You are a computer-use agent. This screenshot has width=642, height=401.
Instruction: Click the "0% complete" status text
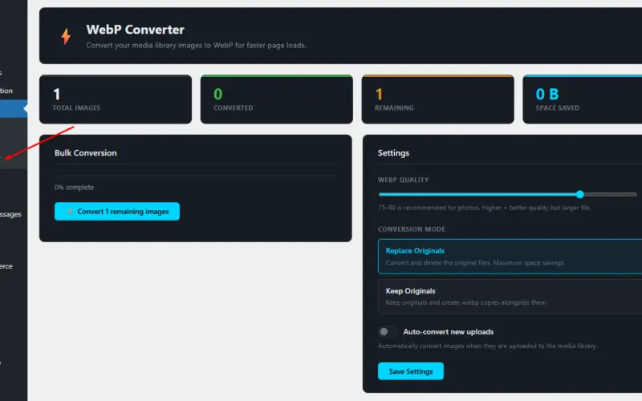click(74, 187)
